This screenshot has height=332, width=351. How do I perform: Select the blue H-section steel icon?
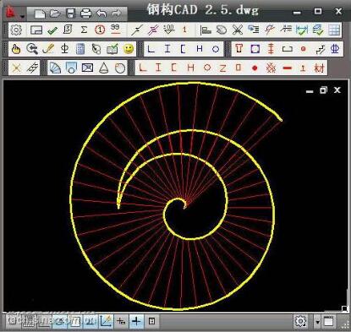200,49
